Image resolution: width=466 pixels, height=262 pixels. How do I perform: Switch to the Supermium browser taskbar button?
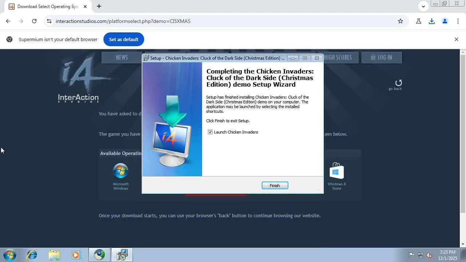99,255
